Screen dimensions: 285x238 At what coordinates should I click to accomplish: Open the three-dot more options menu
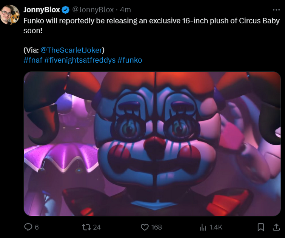(x=276, y=9)
